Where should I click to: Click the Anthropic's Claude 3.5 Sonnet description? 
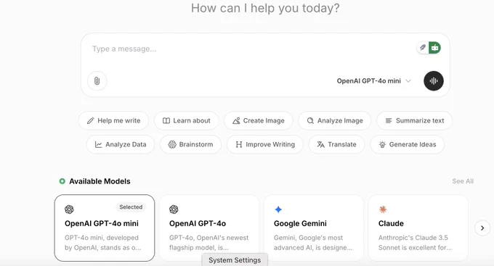click(x=415, y=243)
